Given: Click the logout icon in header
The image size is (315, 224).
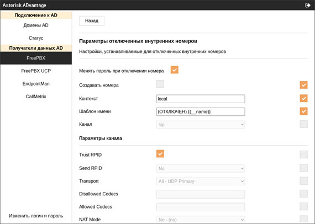Looking at the screenshot, I should (308, 5).
